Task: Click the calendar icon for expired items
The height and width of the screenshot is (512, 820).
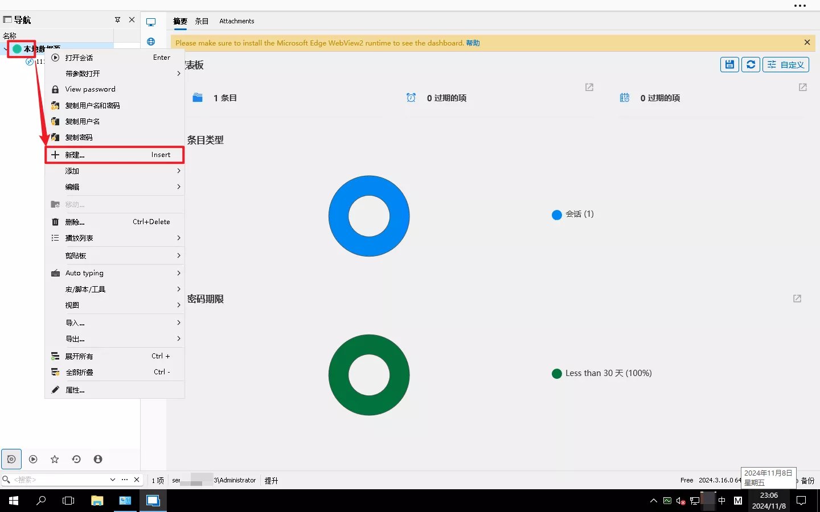Action: [625, 98]
